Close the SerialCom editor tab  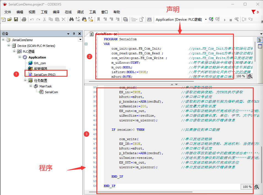point(115,34)
